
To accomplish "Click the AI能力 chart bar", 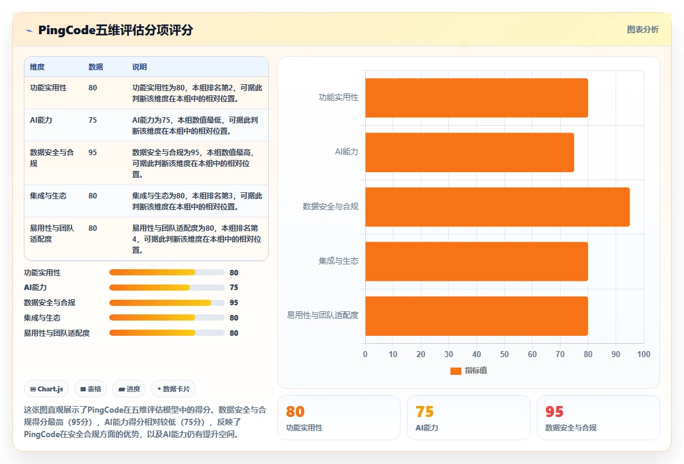I will [x=470, y=152].
